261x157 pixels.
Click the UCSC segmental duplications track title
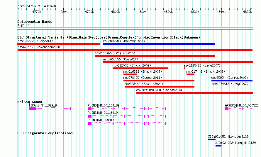(x=45, y=133)
